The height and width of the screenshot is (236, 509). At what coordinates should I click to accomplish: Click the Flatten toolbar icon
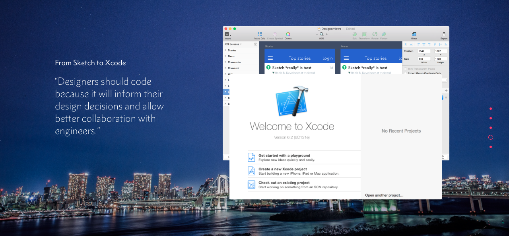(384, 35)
